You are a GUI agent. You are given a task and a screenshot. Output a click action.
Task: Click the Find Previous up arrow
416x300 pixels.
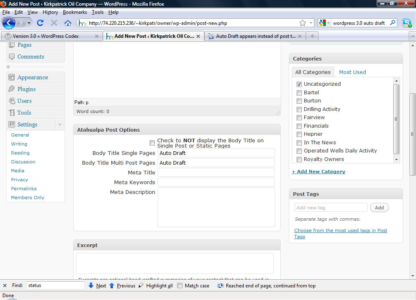(112, 285)
